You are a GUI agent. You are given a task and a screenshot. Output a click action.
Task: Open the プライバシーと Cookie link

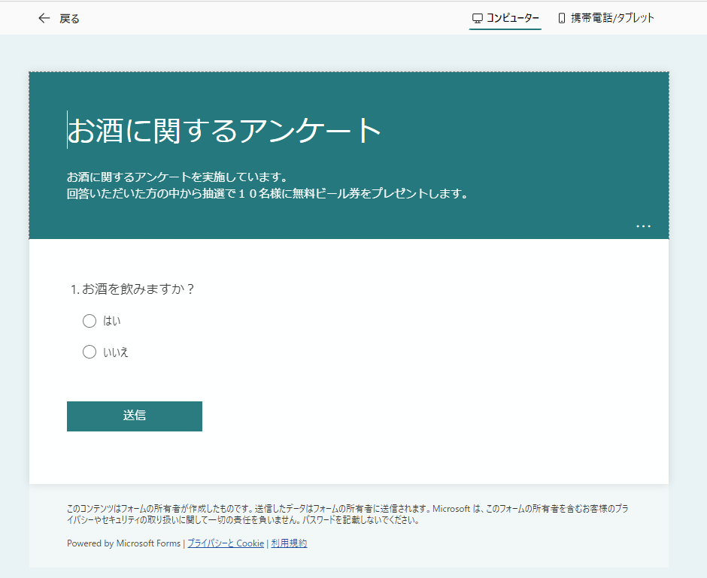[226, 543]
